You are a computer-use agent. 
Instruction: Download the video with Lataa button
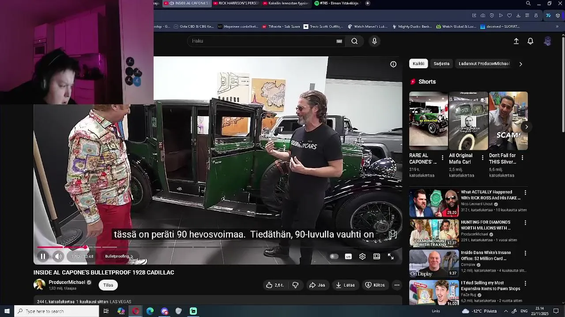tap(345, 285)
